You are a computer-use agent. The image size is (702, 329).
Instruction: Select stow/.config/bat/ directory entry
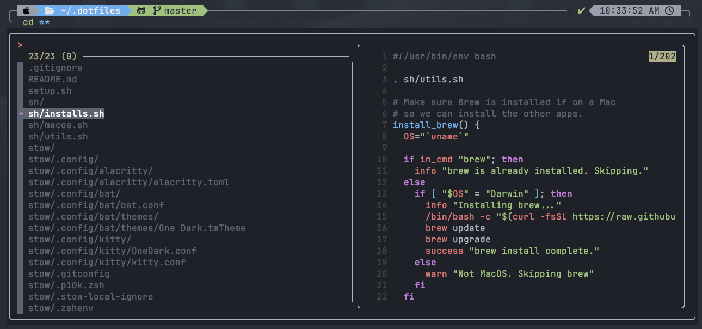click(75, 193)
